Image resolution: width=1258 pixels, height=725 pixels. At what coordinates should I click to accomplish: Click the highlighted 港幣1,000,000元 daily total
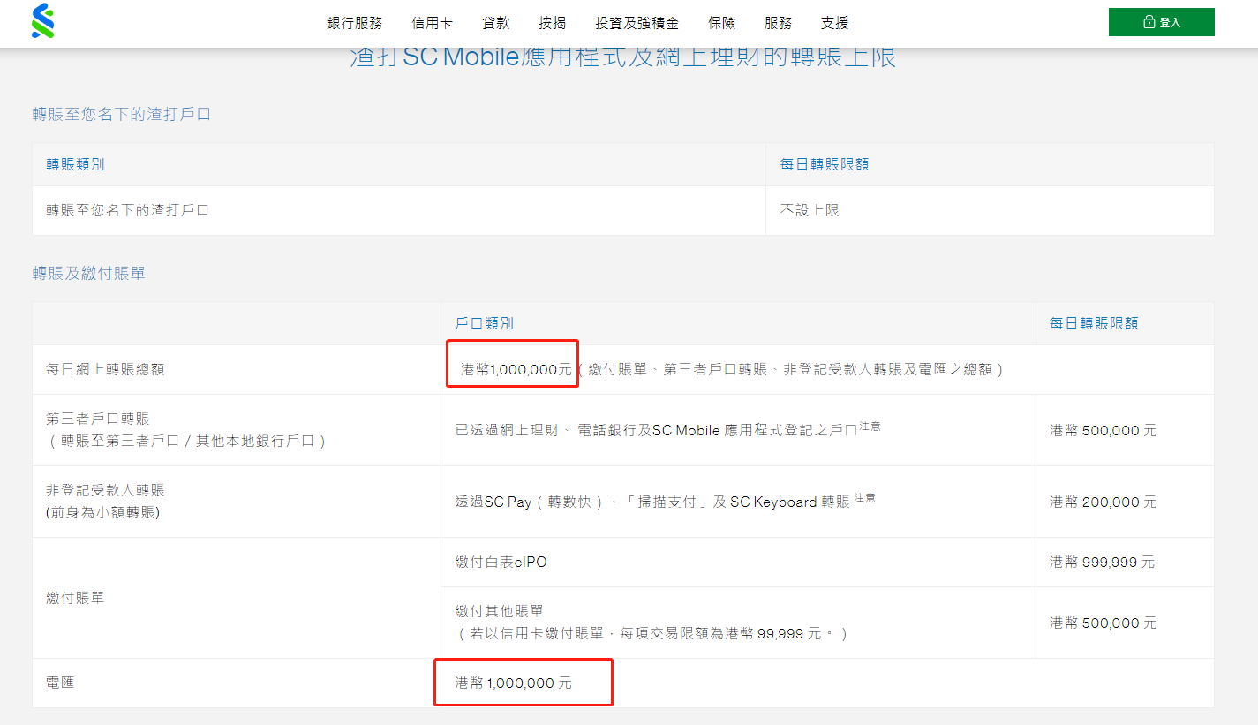[x=516, y=369]
